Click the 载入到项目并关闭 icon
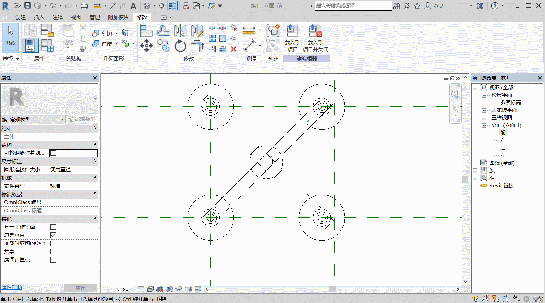The image size is (545, 303). [x=315, y=31]
